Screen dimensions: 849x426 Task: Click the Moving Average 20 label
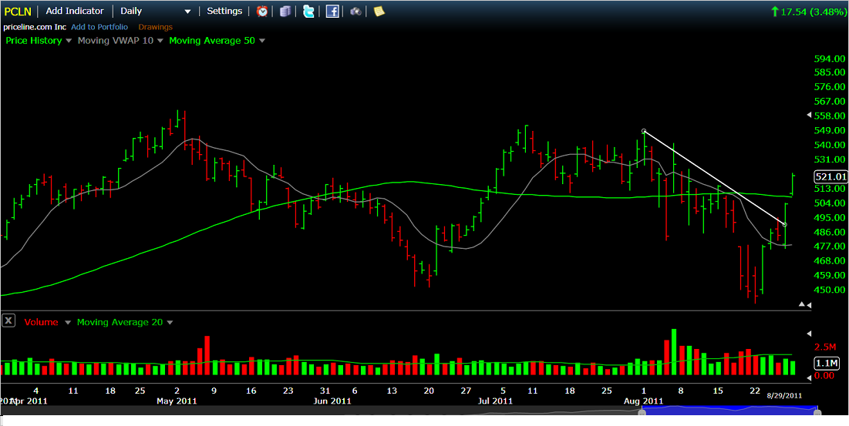pyautogui.click(x=120, y=322)
